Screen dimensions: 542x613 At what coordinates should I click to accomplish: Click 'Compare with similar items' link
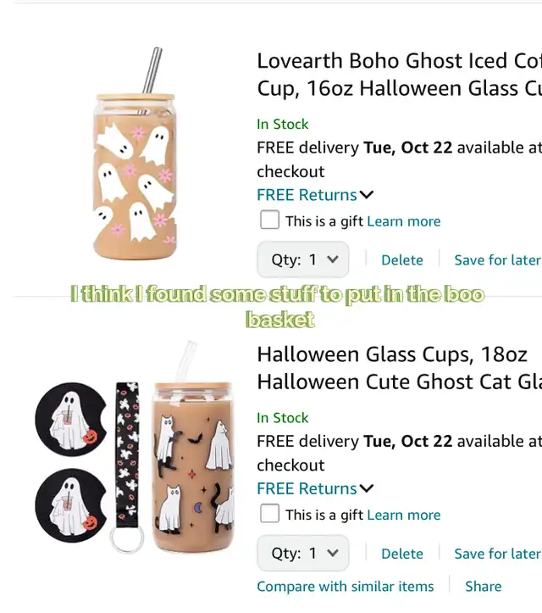pos(346,587)
